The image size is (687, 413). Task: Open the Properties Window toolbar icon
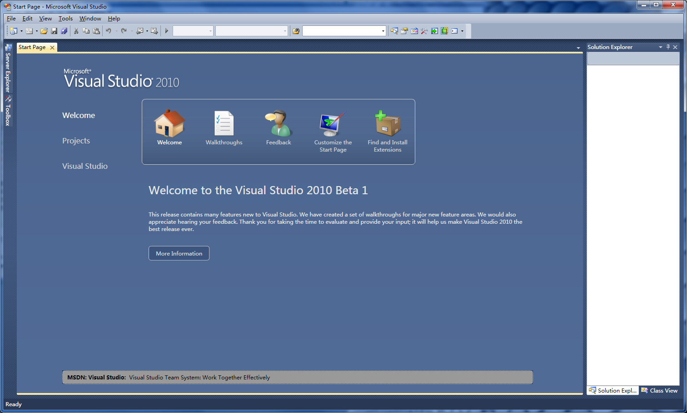click(404, 31)
